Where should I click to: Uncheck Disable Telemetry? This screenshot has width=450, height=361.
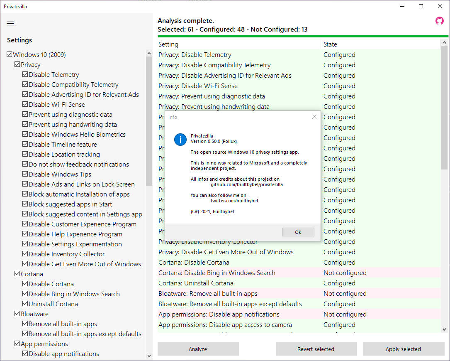25,74
